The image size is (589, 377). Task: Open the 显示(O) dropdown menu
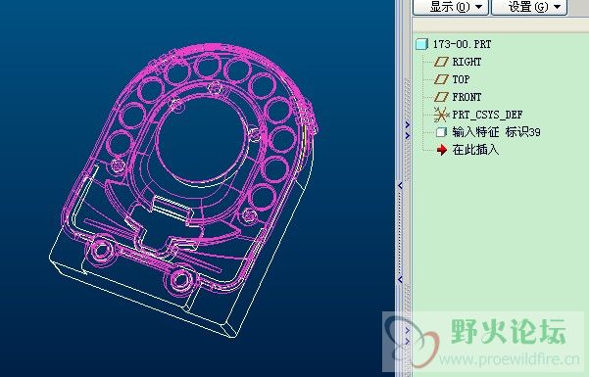point(451,7)
